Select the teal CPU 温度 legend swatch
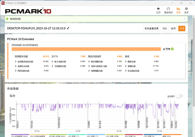The image size is (195, 137). point(77,135)
